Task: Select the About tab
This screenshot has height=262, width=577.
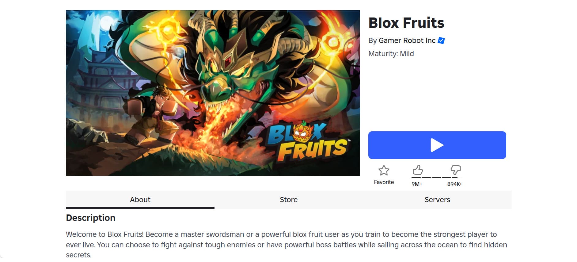Action: pyautogui.click(x=140, y=199)
